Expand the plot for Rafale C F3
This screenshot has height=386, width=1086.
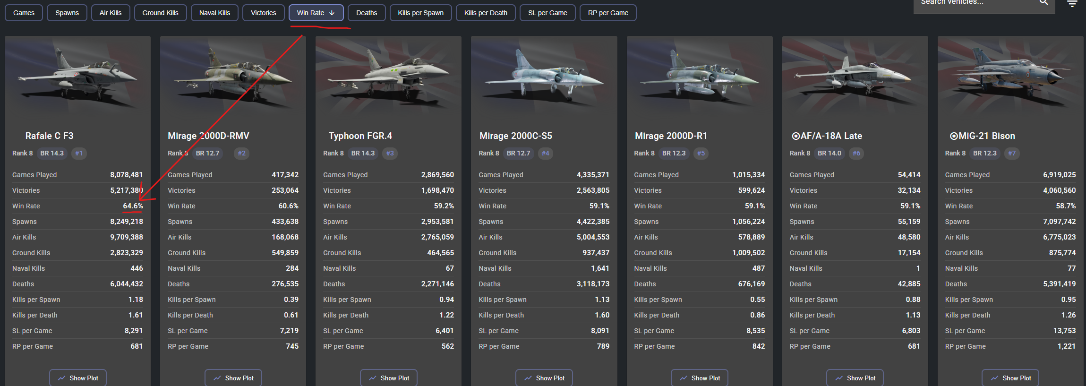[78, 378]
